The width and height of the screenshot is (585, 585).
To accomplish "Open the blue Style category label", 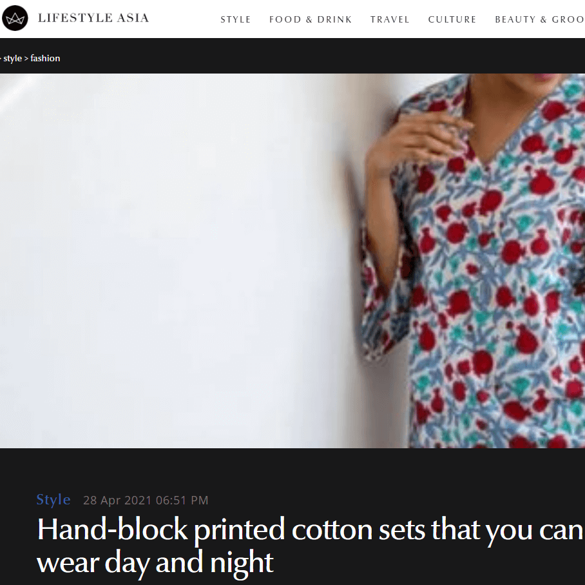I will tap(53, 499).
